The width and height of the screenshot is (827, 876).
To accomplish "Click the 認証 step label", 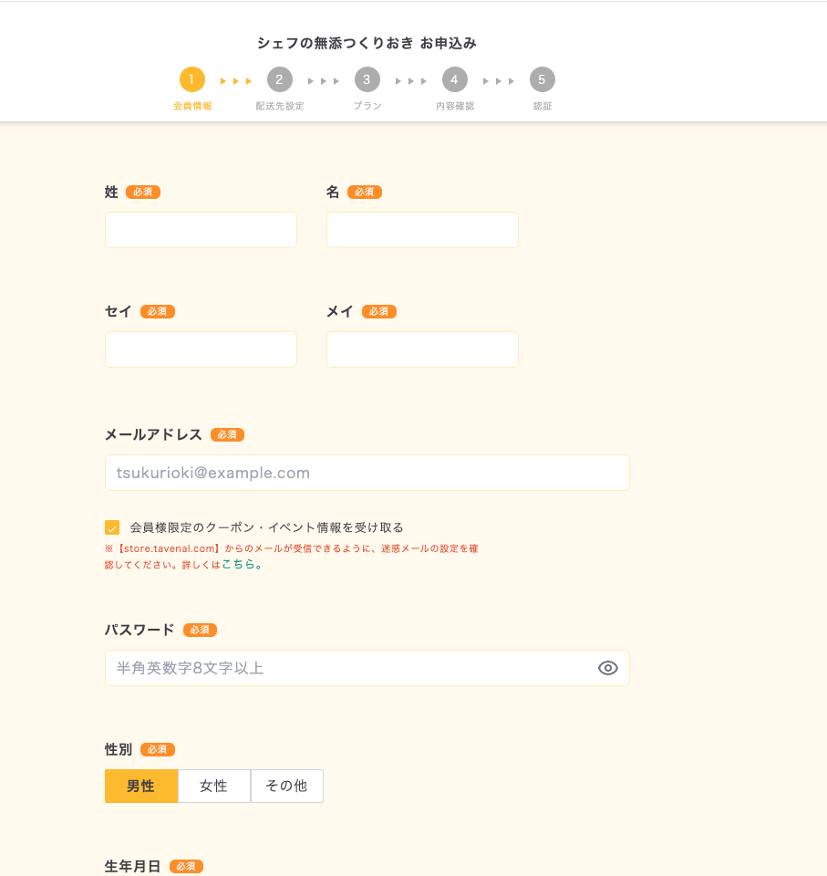I will (x=543, y=106).
